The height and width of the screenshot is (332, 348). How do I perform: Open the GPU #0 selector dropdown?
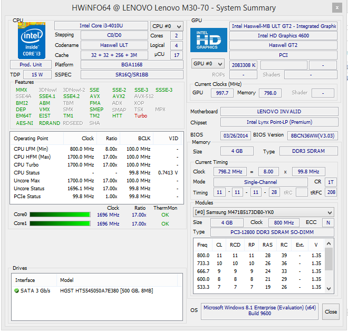click(x=208, y=64)
